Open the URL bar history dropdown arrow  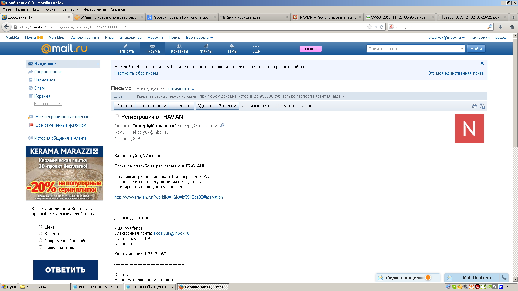[376, 27]
